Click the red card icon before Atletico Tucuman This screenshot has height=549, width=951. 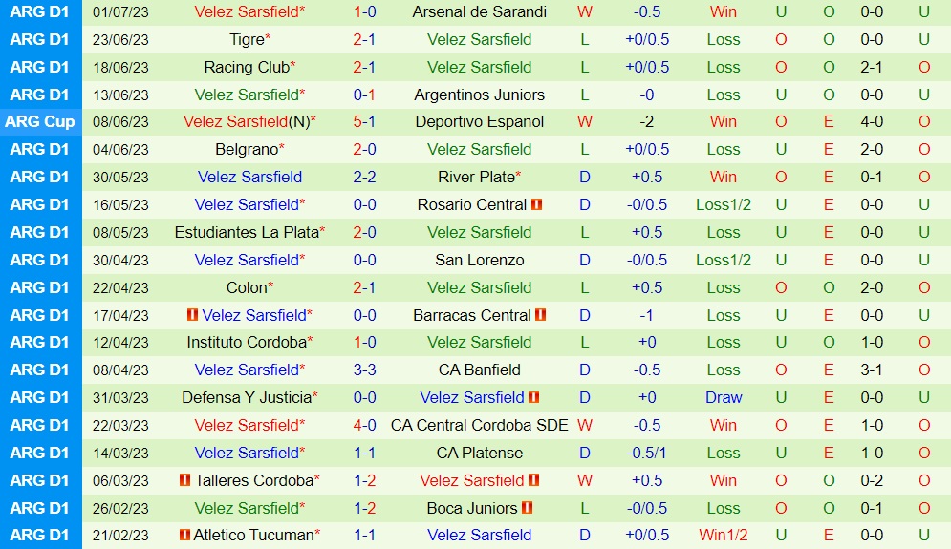tap(184, 536)
